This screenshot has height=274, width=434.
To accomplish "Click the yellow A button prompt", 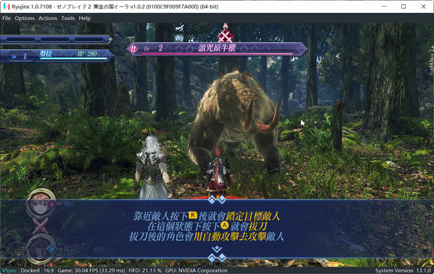I will [225, 225].
